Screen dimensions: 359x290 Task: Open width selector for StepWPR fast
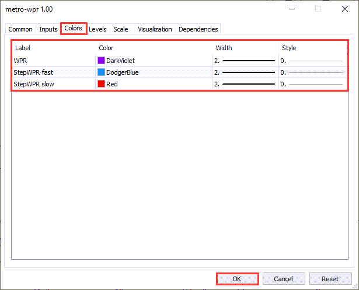[244, 72]
